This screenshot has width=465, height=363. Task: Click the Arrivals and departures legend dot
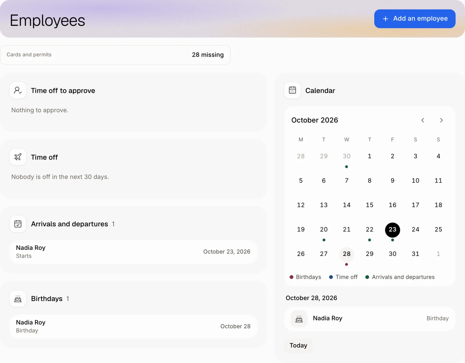(367, 277)
